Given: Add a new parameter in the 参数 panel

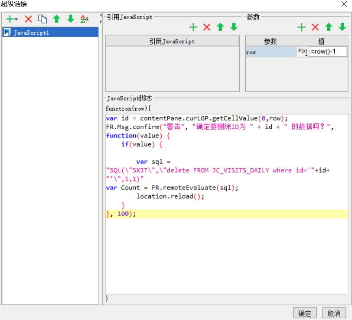Looking at the screenshot, I should coord(301,27).
